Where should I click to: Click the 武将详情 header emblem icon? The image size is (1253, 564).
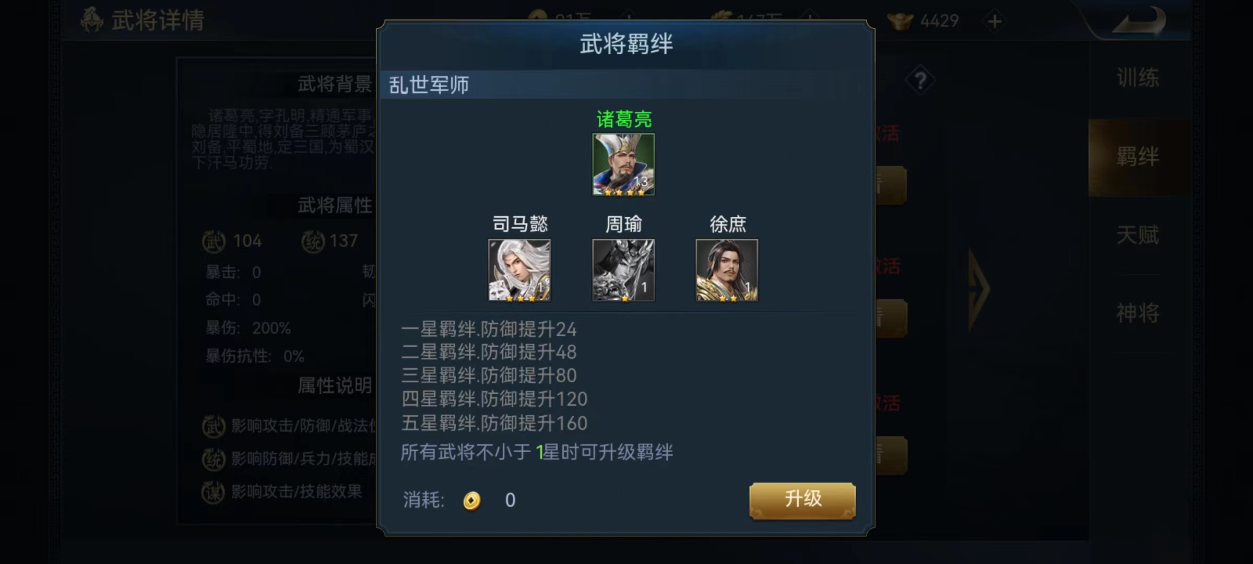[x=92, y=20]
